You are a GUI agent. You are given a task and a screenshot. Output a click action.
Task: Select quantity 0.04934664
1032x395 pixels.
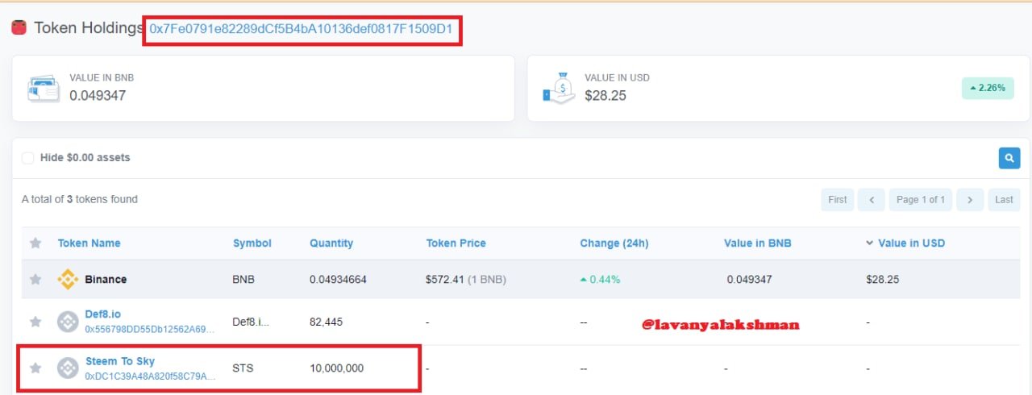(x=338, y=280)
